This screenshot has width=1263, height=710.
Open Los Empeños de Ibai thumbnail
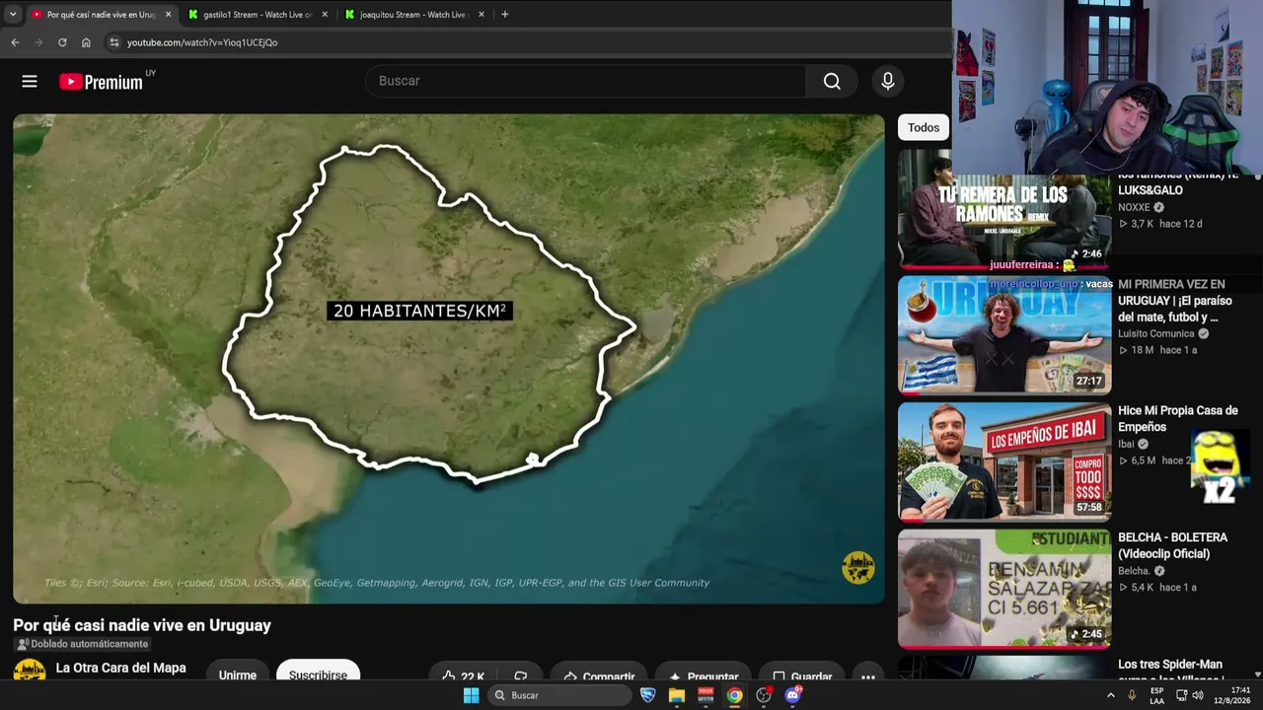point(1004,461)
